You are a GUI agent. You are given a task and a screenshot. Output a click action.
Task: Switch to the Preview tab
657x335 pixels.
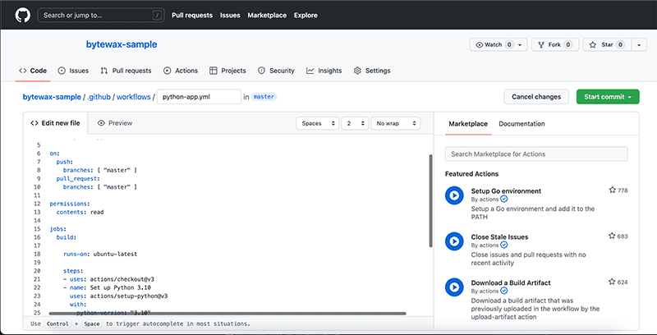pos(115,123)
